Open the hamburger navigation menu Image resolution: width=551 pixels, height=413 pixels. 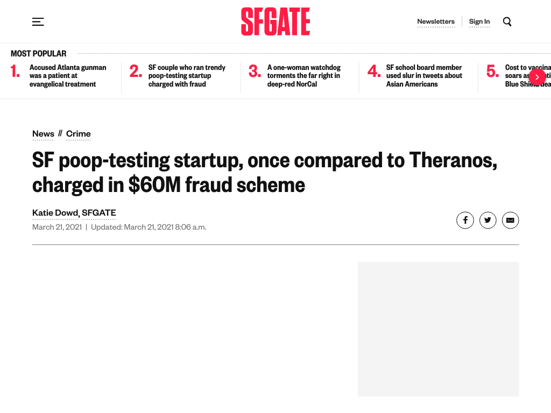coord(38,22)
